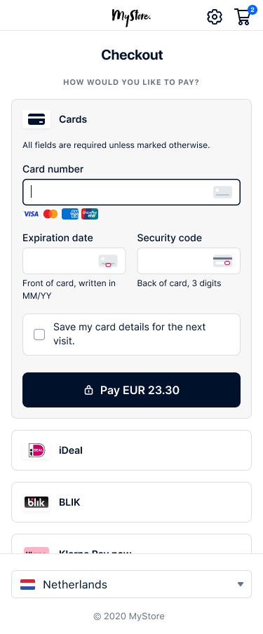Expand the iDeal payment option
Image resolution: width=263 pixels, height=634 pixels.
(132, 450)
